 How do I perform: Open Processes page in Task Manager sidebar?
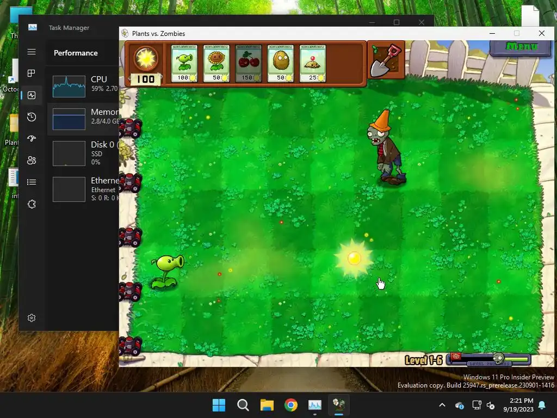tap(32, 73)
